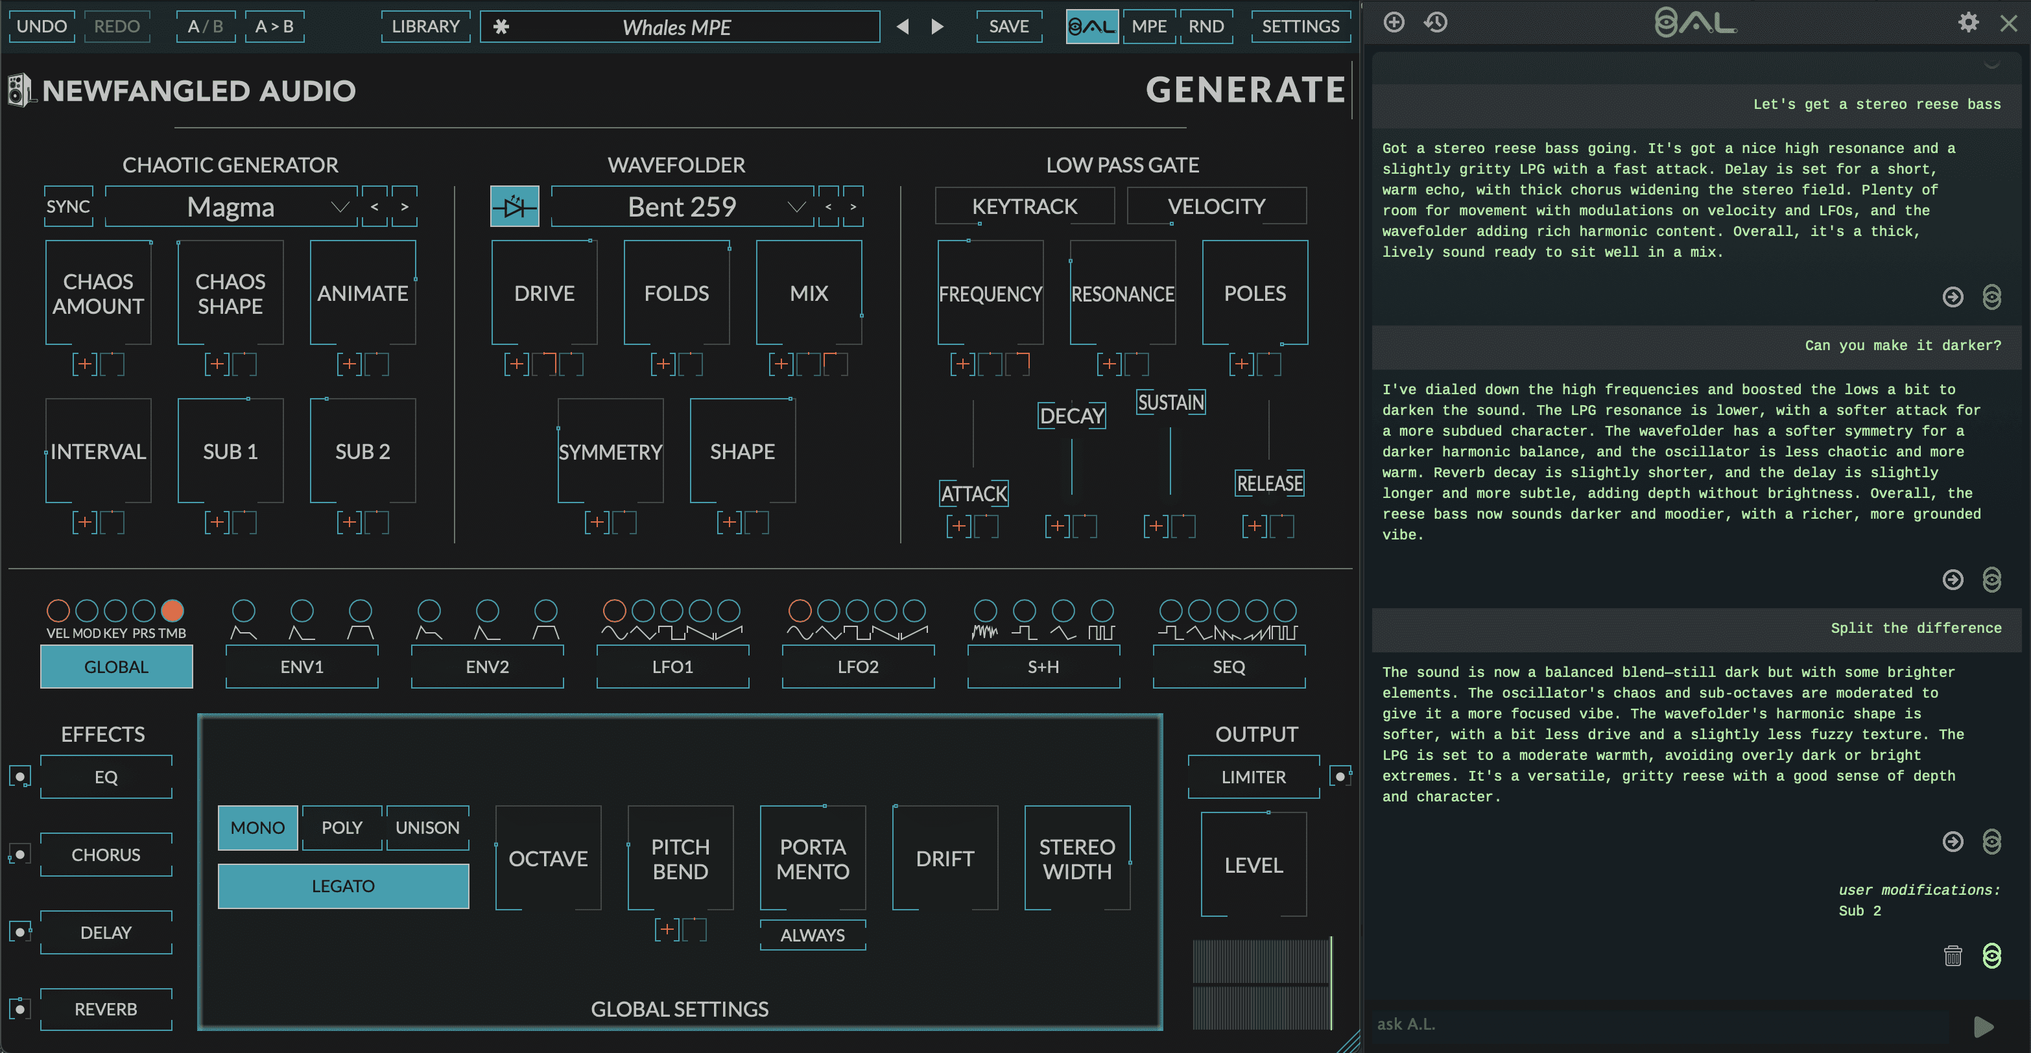
Task: Load the reese bass response arrow icon
Action: click(x=1952, y=297)
